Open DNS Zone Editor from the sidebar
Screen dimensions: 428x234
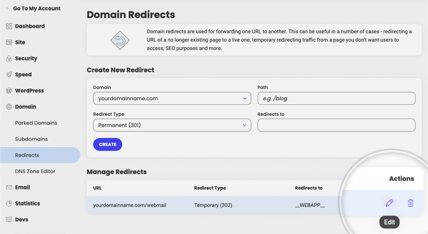35,171
